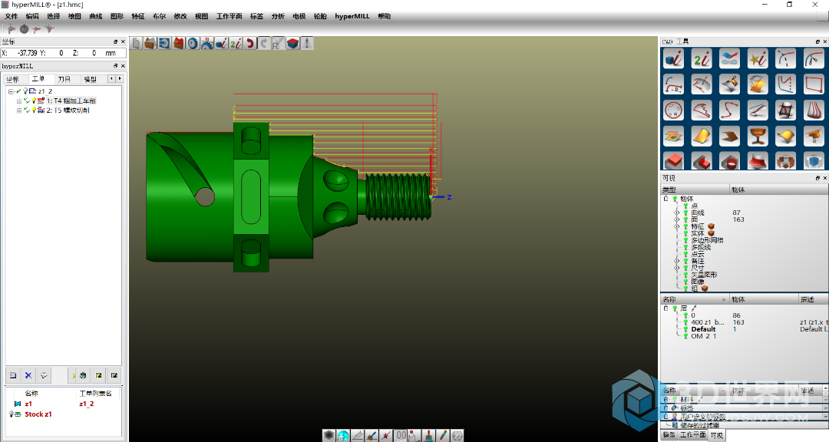Toggle lightbulb visibility of job list z1_2

25,91
